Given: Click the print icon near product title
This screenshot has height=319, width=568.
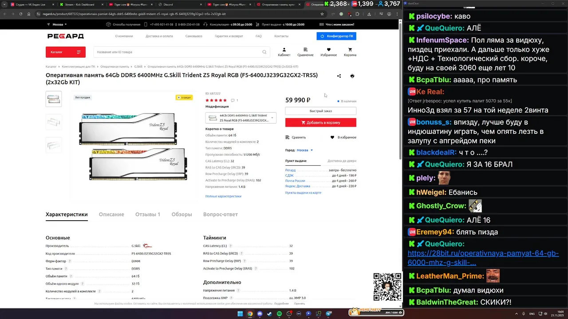Looking at the screenshot, I should point(352,76).
